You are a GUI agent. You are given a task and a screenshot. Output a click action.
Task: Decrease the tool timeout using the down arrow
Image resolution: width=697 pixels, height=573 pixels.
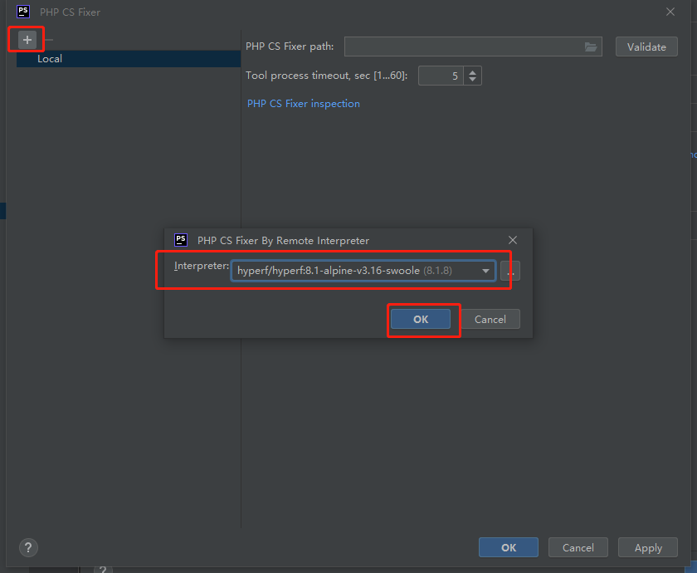coord(472,80)
